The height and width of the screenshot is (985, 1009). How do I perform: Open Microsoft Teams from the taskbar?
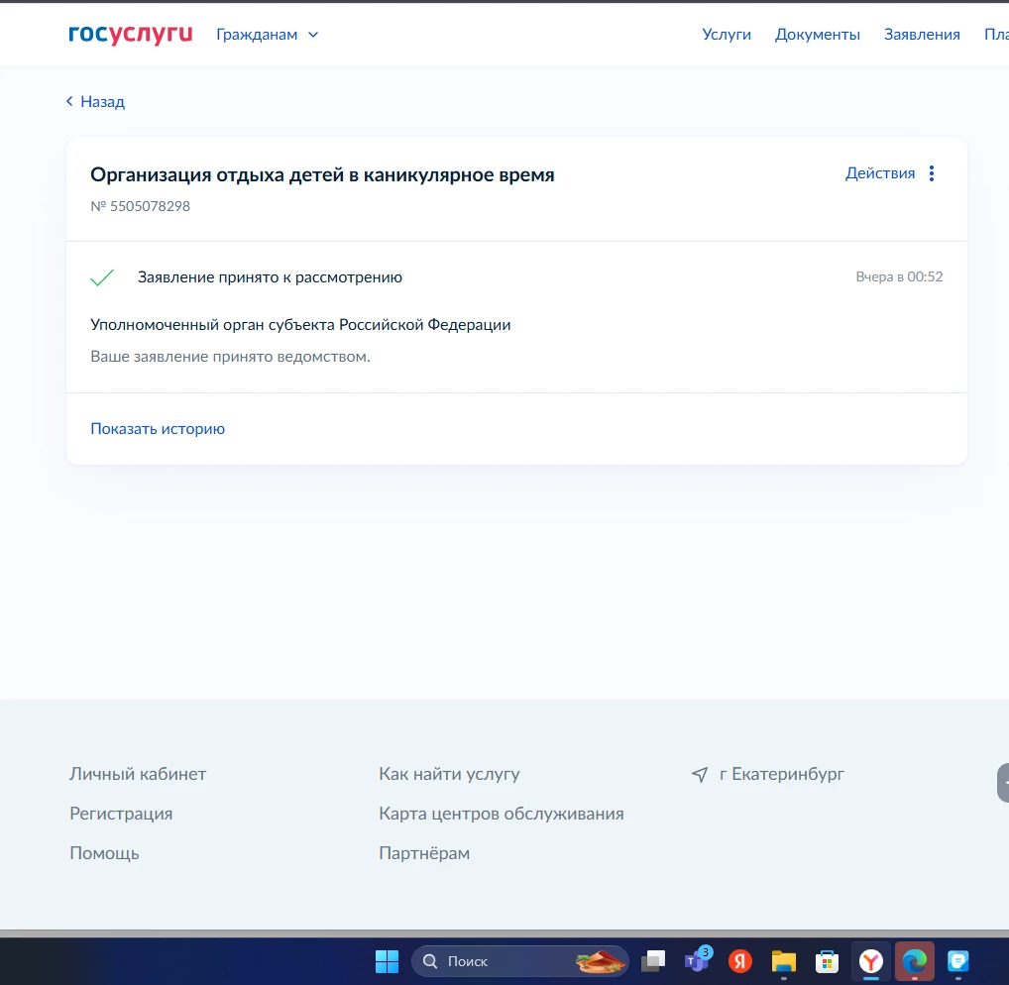tap(697, 960)
